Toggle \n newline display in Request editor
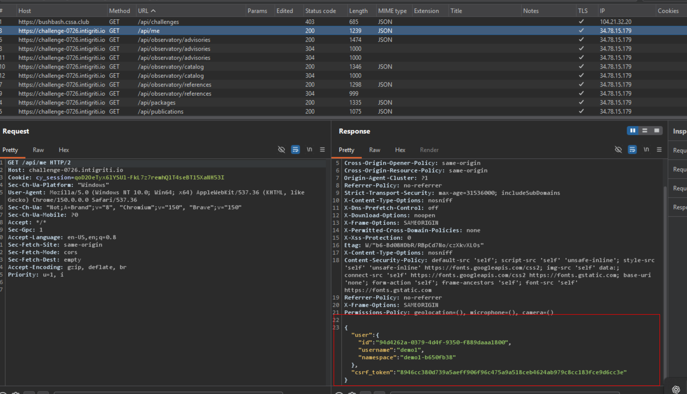Image resolution: width=687 pixels, height=394 pixels. tap(309, 149)
